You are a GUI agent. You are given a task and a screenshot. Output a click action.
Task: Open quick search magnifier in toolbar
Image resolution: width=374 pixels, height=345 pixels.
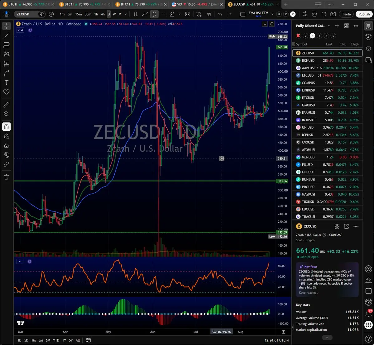click(x=305, y=14)
